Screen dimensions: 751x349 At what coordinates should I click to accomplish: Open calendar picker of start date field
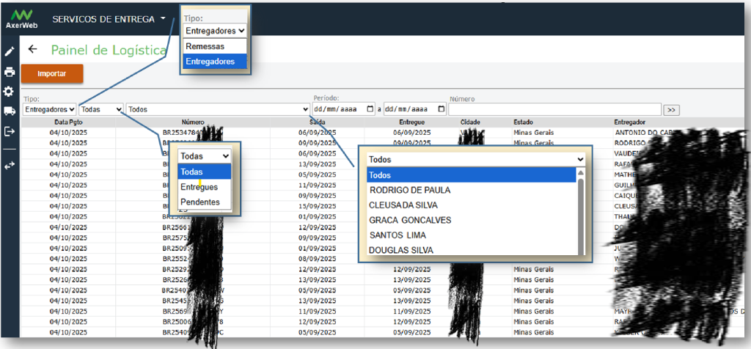click(x=369, y=109)
